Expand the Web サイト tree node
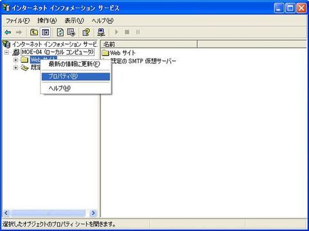Image resolution: width=309 pixels, height=231 pixels. click(15, 60)
